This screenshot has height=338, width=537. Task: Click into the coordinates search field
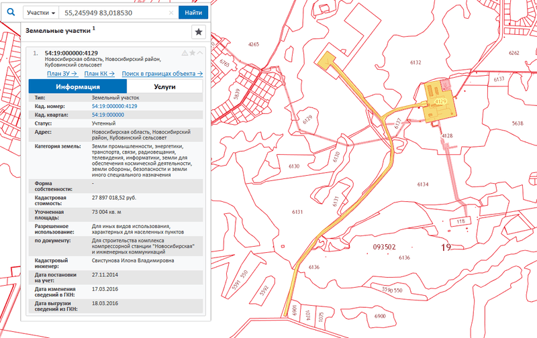click(111, 13)
